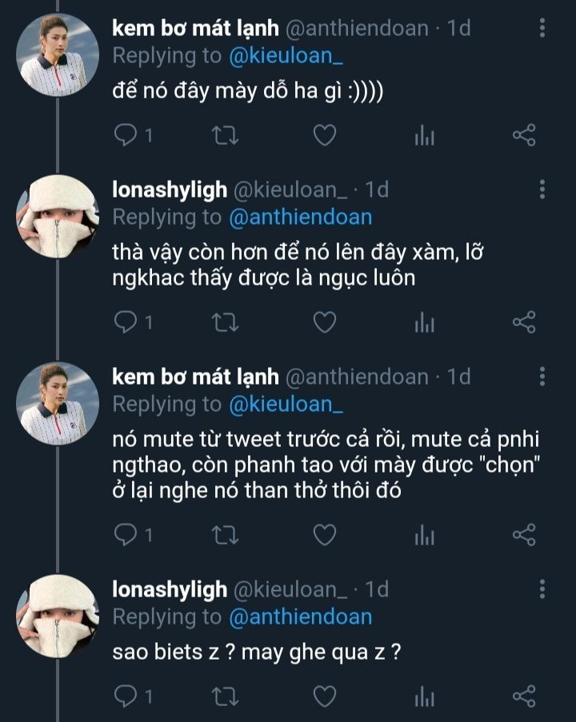Screen dimensions: 576x722
Task: Share the "sao biets z" tweet
Action: (x=523, y=696)
